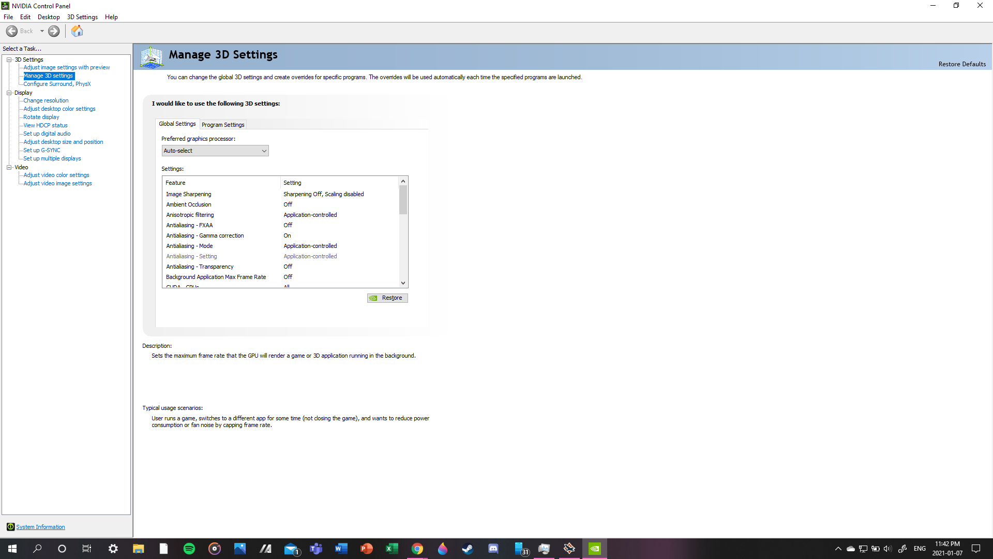Screen dimensions: 993x559
Task: Switch to Program Settings tab
Action: (x=223, y=125)
